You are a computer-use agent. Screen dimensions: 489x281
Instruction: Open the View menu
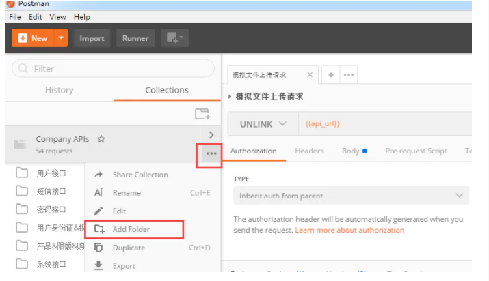coord(57,17)
